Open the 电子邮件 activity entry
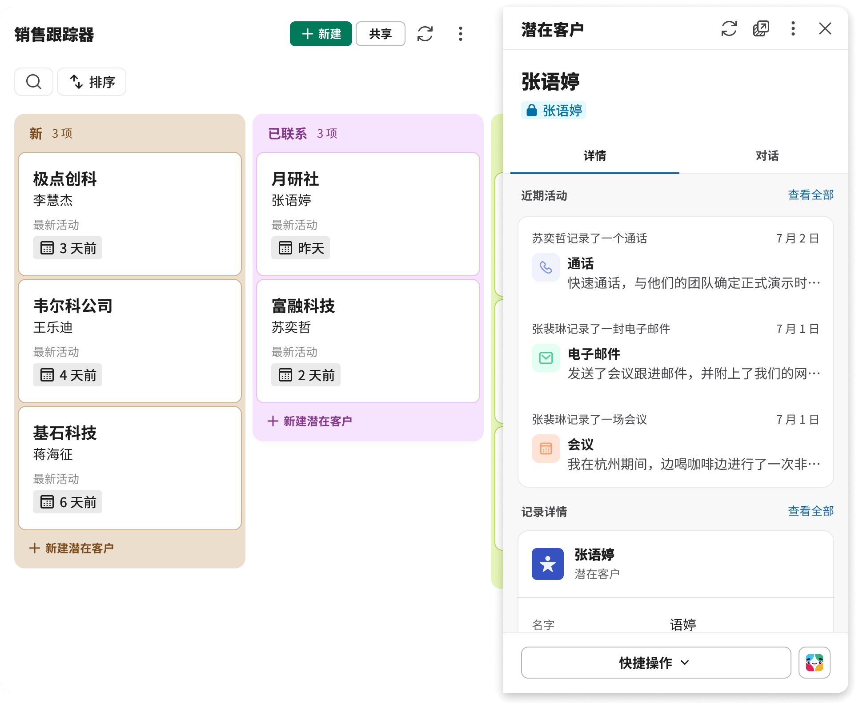This screenshot has width=859, height=707. pyautogui.click(x=676, y=353)
